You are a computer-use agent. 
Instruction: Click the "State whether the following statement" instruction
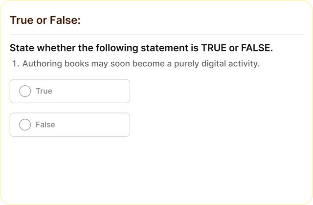(x=98, y=48)
